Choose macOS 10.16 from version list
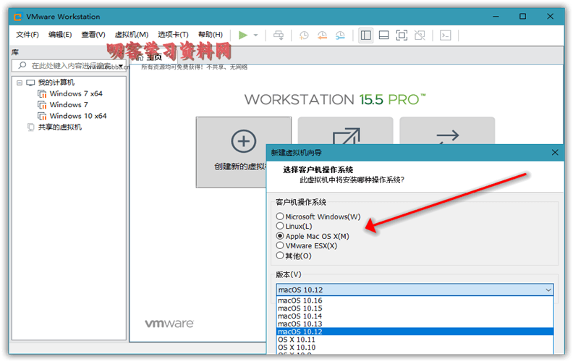Viewport: 573px width, 362px height. coord(415,300)
